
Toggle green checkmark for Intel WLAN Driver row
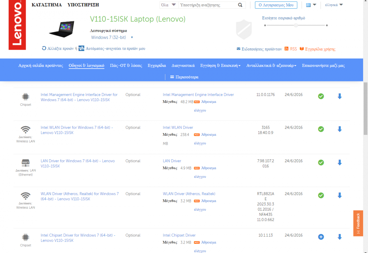pos(321,129)
